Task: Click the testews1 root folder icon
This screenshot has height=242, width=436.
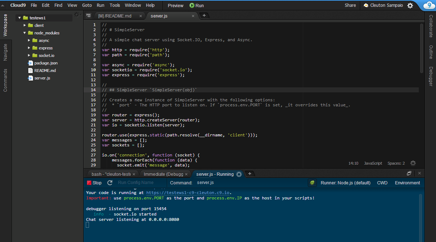Action: [25, 18]
